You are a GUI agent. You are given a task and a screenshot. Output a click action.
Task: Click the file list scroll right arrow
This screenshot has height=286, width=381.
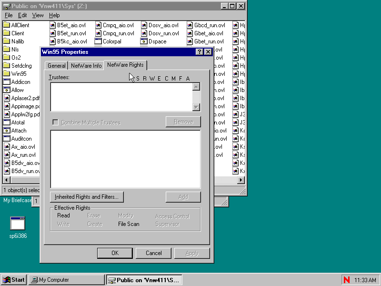point(241,180)
